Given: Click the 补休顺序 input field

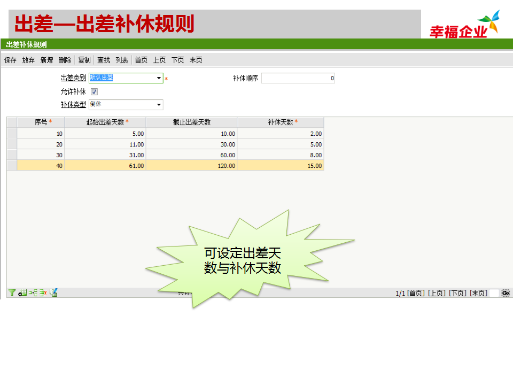Looking at the screenshot, I should coord(298,78).
